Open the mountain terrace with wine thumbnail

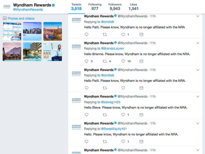12,52
